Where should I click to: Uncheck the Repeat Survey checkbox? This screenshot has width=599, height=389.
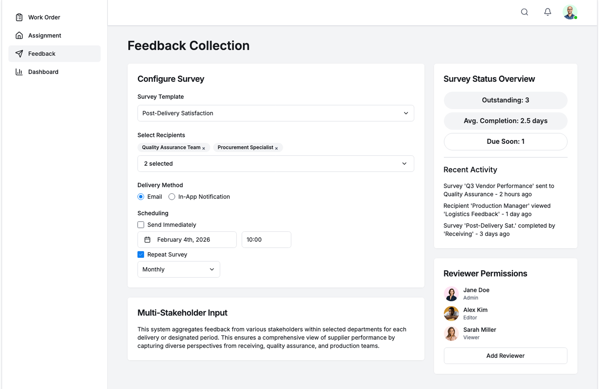click(141, 255)
